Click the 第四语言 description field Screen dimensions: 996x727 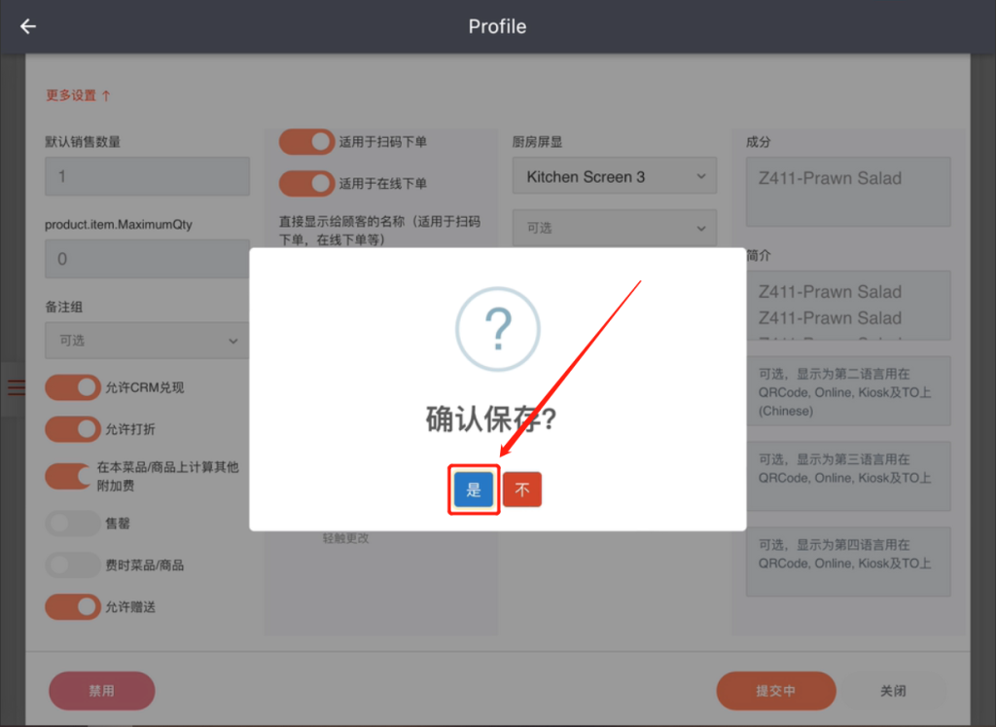coord(848,562)
